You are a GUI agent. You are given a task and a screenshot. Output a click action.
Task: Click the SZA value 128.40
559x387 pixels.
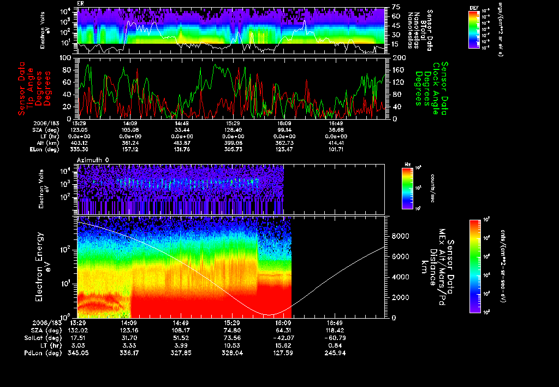click(x=233, y=130)
